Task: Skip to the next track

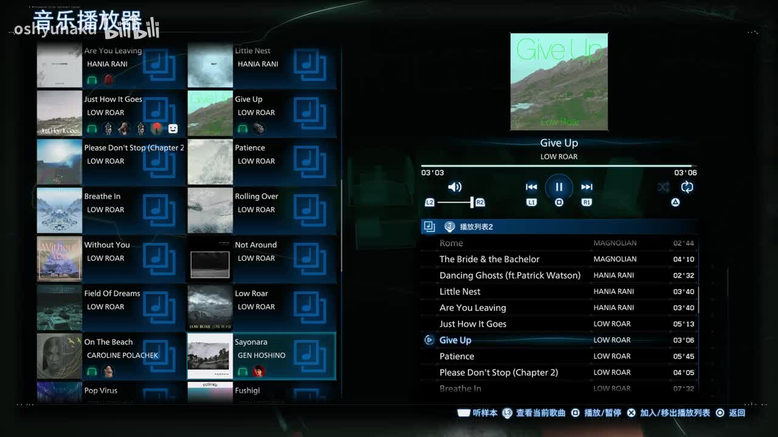Action: (x=587, y=187)
